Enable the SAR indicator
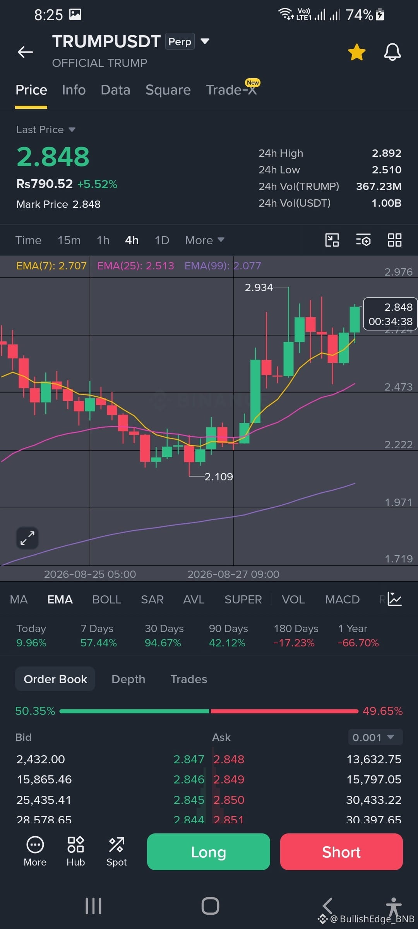This screenshot has height=929, width=418. click(152, 600)
